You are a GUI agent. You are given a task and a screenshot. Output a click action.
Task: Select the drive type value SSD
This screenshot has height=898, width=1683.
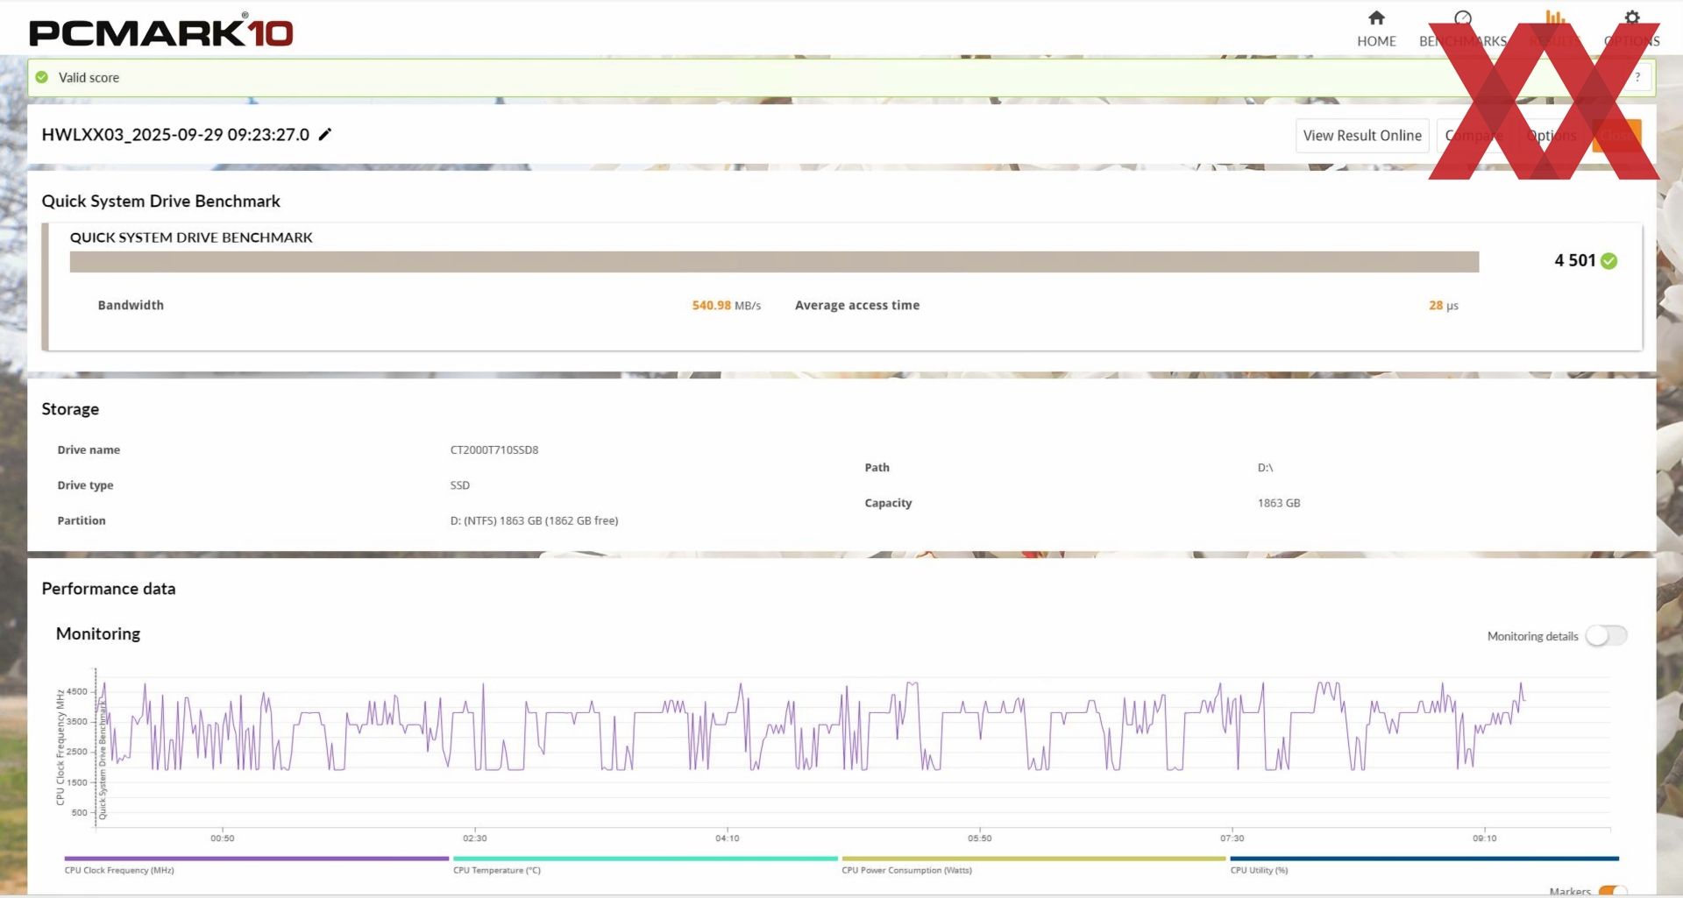click(460, 485)
